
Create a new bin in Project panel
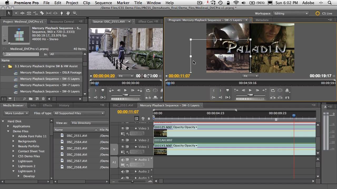point(31,99)
